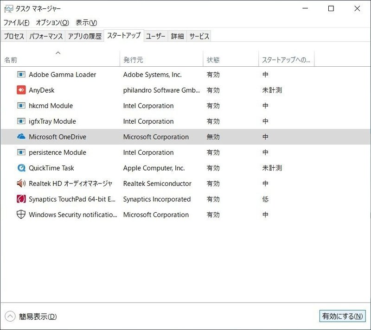Image resolution: width=371 pixels, height=330 pixels.
Task: Click Intel Corporation in hkcmd row
Action: pyautogui.click(x=148, y=106)
